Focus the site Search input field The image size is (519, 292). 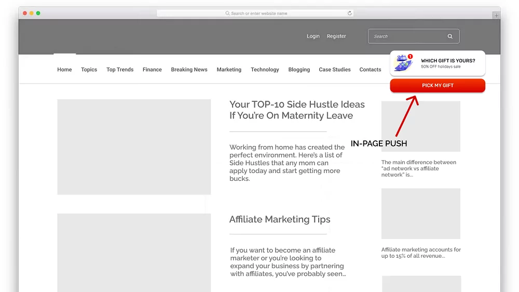point(407,36)
